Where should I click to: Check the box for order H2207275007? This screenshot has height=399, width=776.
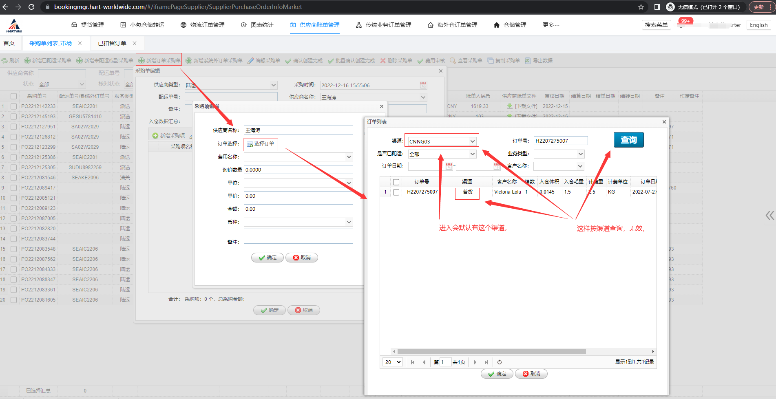pos(396,192)
